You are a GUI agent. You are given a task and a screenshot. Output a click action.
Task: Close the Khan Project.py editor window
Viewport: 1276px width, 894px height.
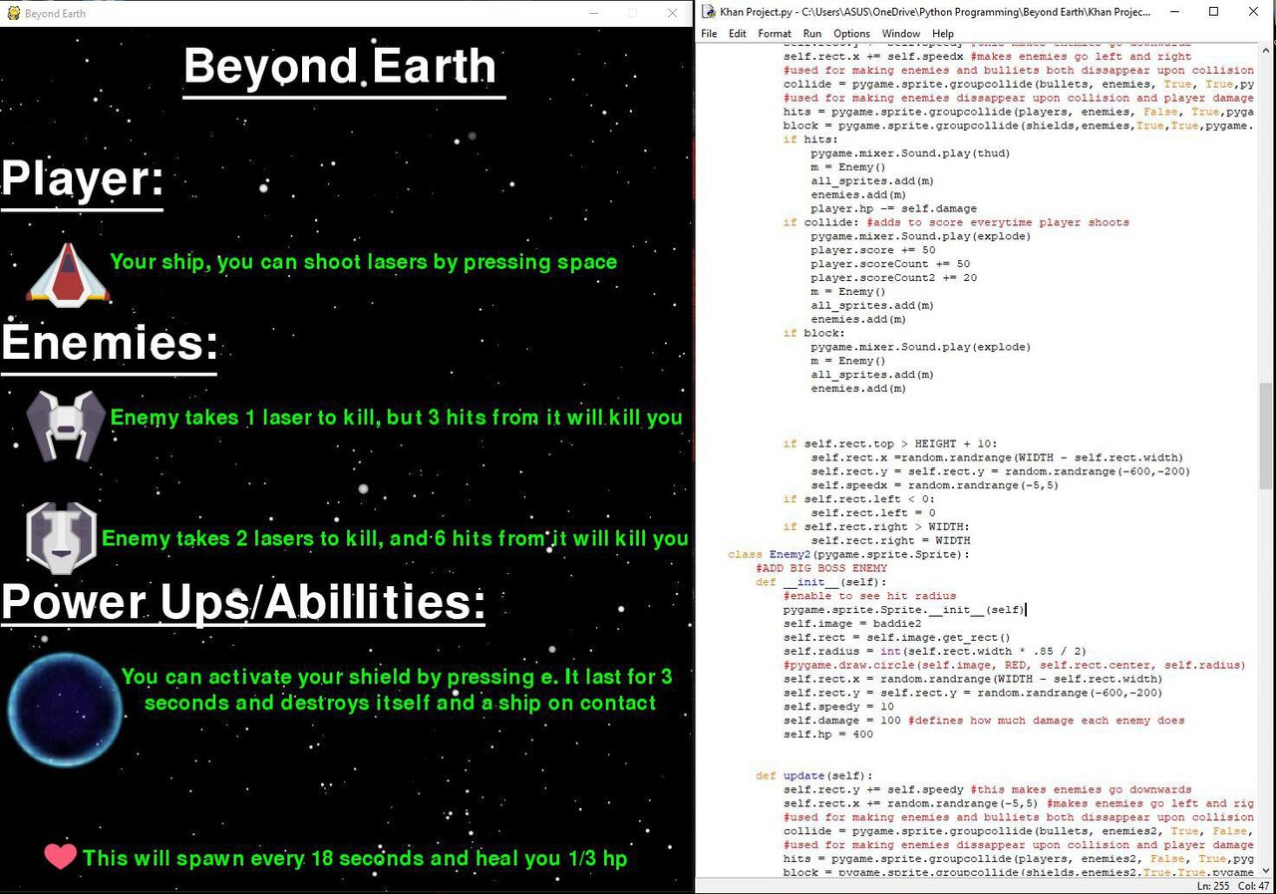(1255, 12)
